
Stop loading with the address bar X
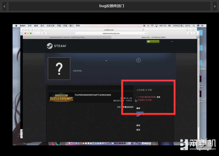click(146, 33)
